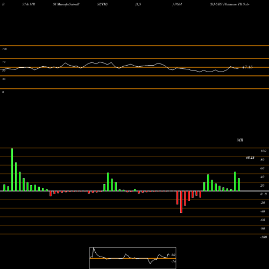Click the 'MR' indicator title
Image resolution: width=269 pixels, height=269 pixels.
[240, 140]
